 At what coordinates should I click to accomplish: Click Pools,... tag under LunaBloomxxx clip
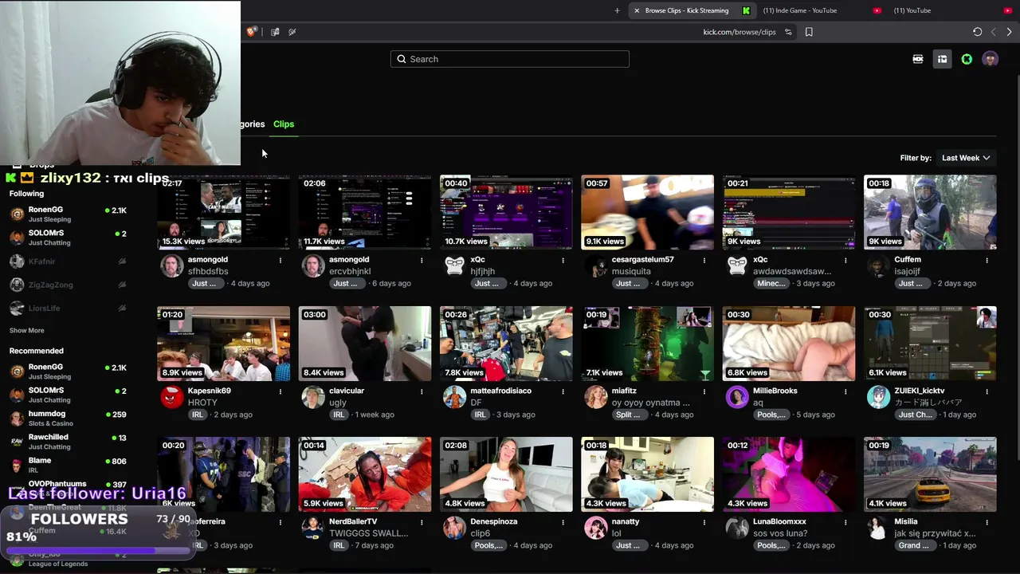(x=771, y=545)
